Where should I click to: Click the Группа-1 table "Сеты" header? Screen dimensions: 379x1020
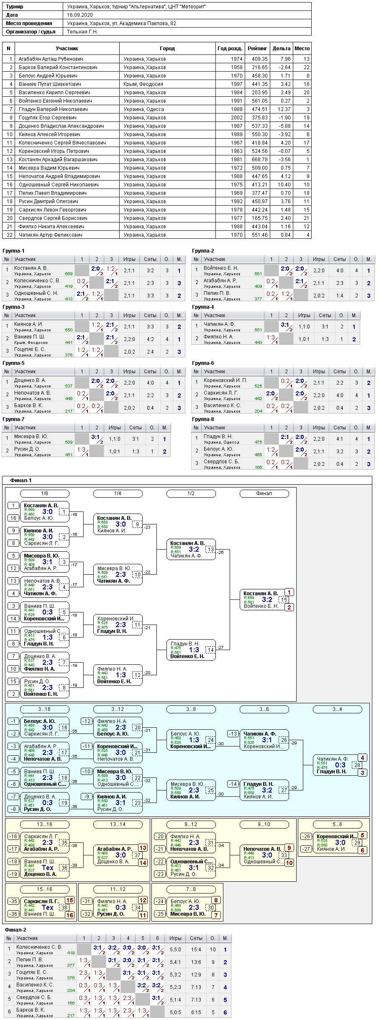point(150,259)
